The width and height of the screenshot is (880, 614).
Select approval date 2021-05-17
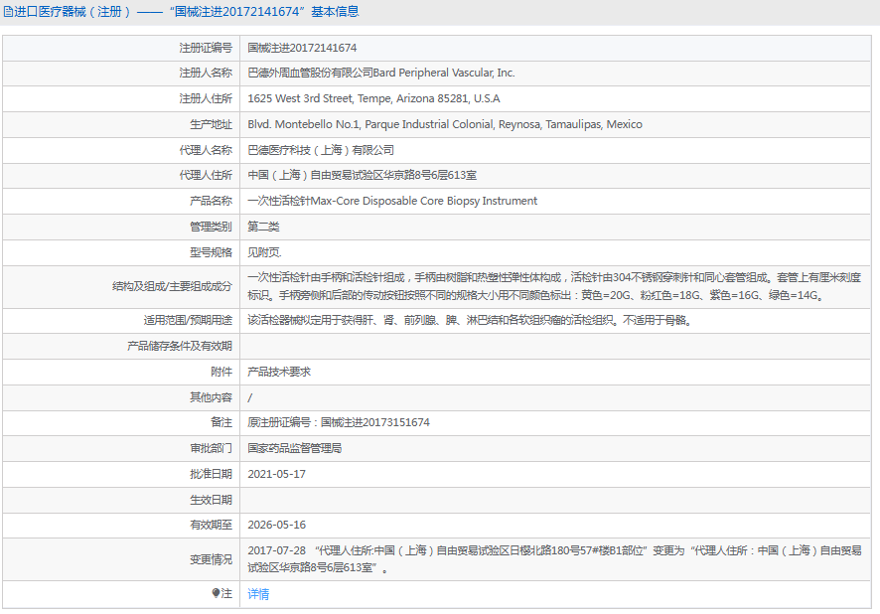click(277, 474)
